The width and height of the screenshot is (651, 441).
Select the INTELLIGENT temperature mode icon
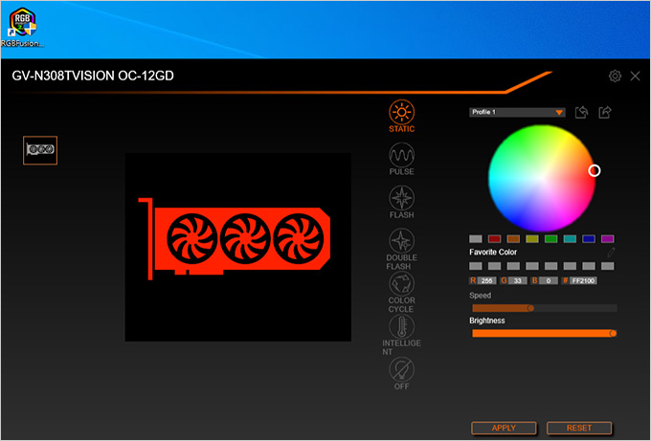click(401, 326)
